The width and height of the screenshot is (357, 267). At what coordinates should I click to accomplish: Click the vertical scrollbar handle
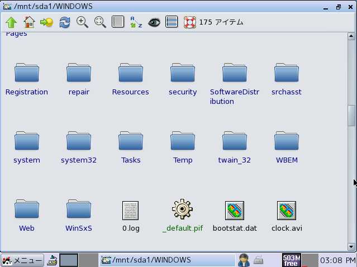coord(352,116)
